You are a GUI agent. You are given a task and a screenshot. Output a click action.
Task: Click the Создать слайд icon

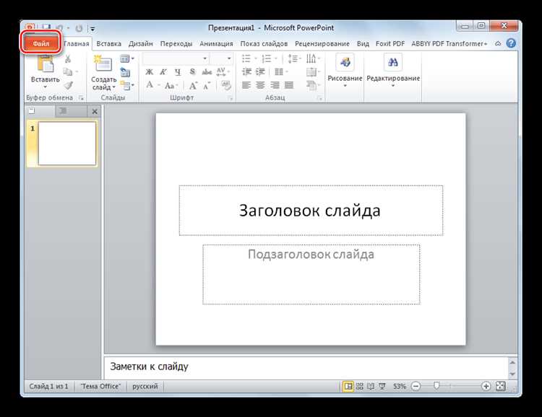pyautogui.click(x=103, y=65)
